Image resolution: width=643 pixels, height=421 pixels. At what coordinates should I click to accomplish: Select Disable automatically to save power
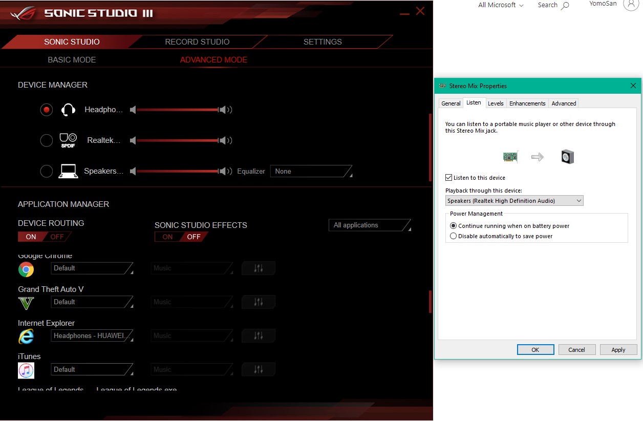(453, 236)
